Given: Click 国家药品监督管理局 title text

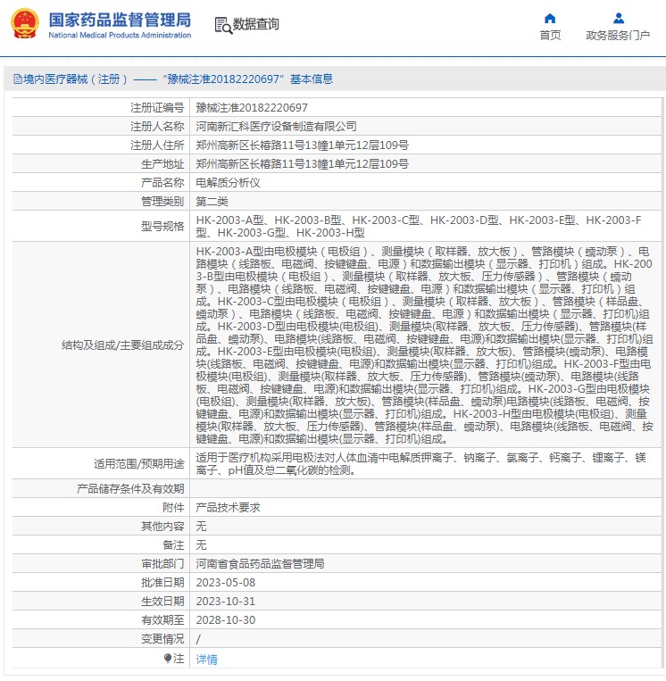Looking at the screenshot, I should (120, 20).
